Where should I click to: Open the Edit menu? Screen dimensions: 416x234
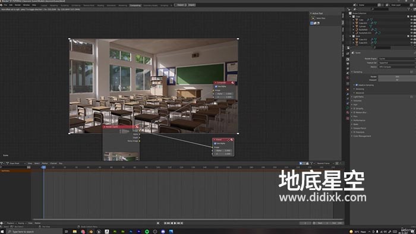point(11,5)
